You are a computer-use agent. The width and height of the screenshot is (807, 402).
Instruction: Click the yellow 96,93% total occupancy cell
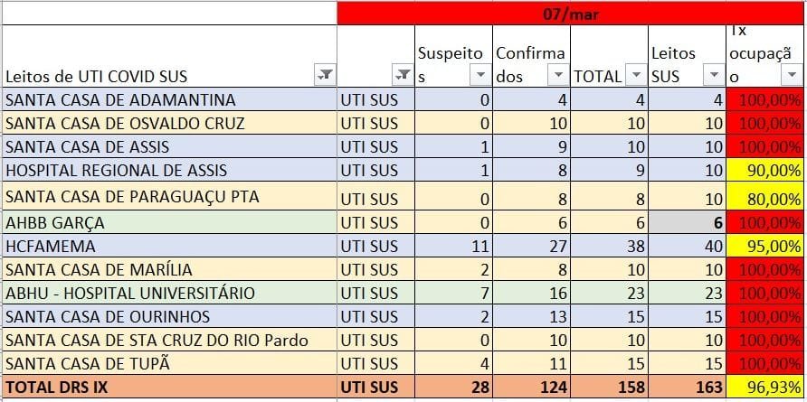pyautogui.click(x=765, y=388)
